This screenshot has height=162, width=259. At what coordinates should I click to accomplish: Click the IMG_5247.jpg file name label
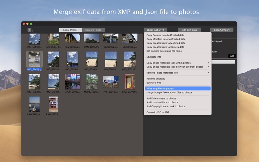click(x=34, y=69)
